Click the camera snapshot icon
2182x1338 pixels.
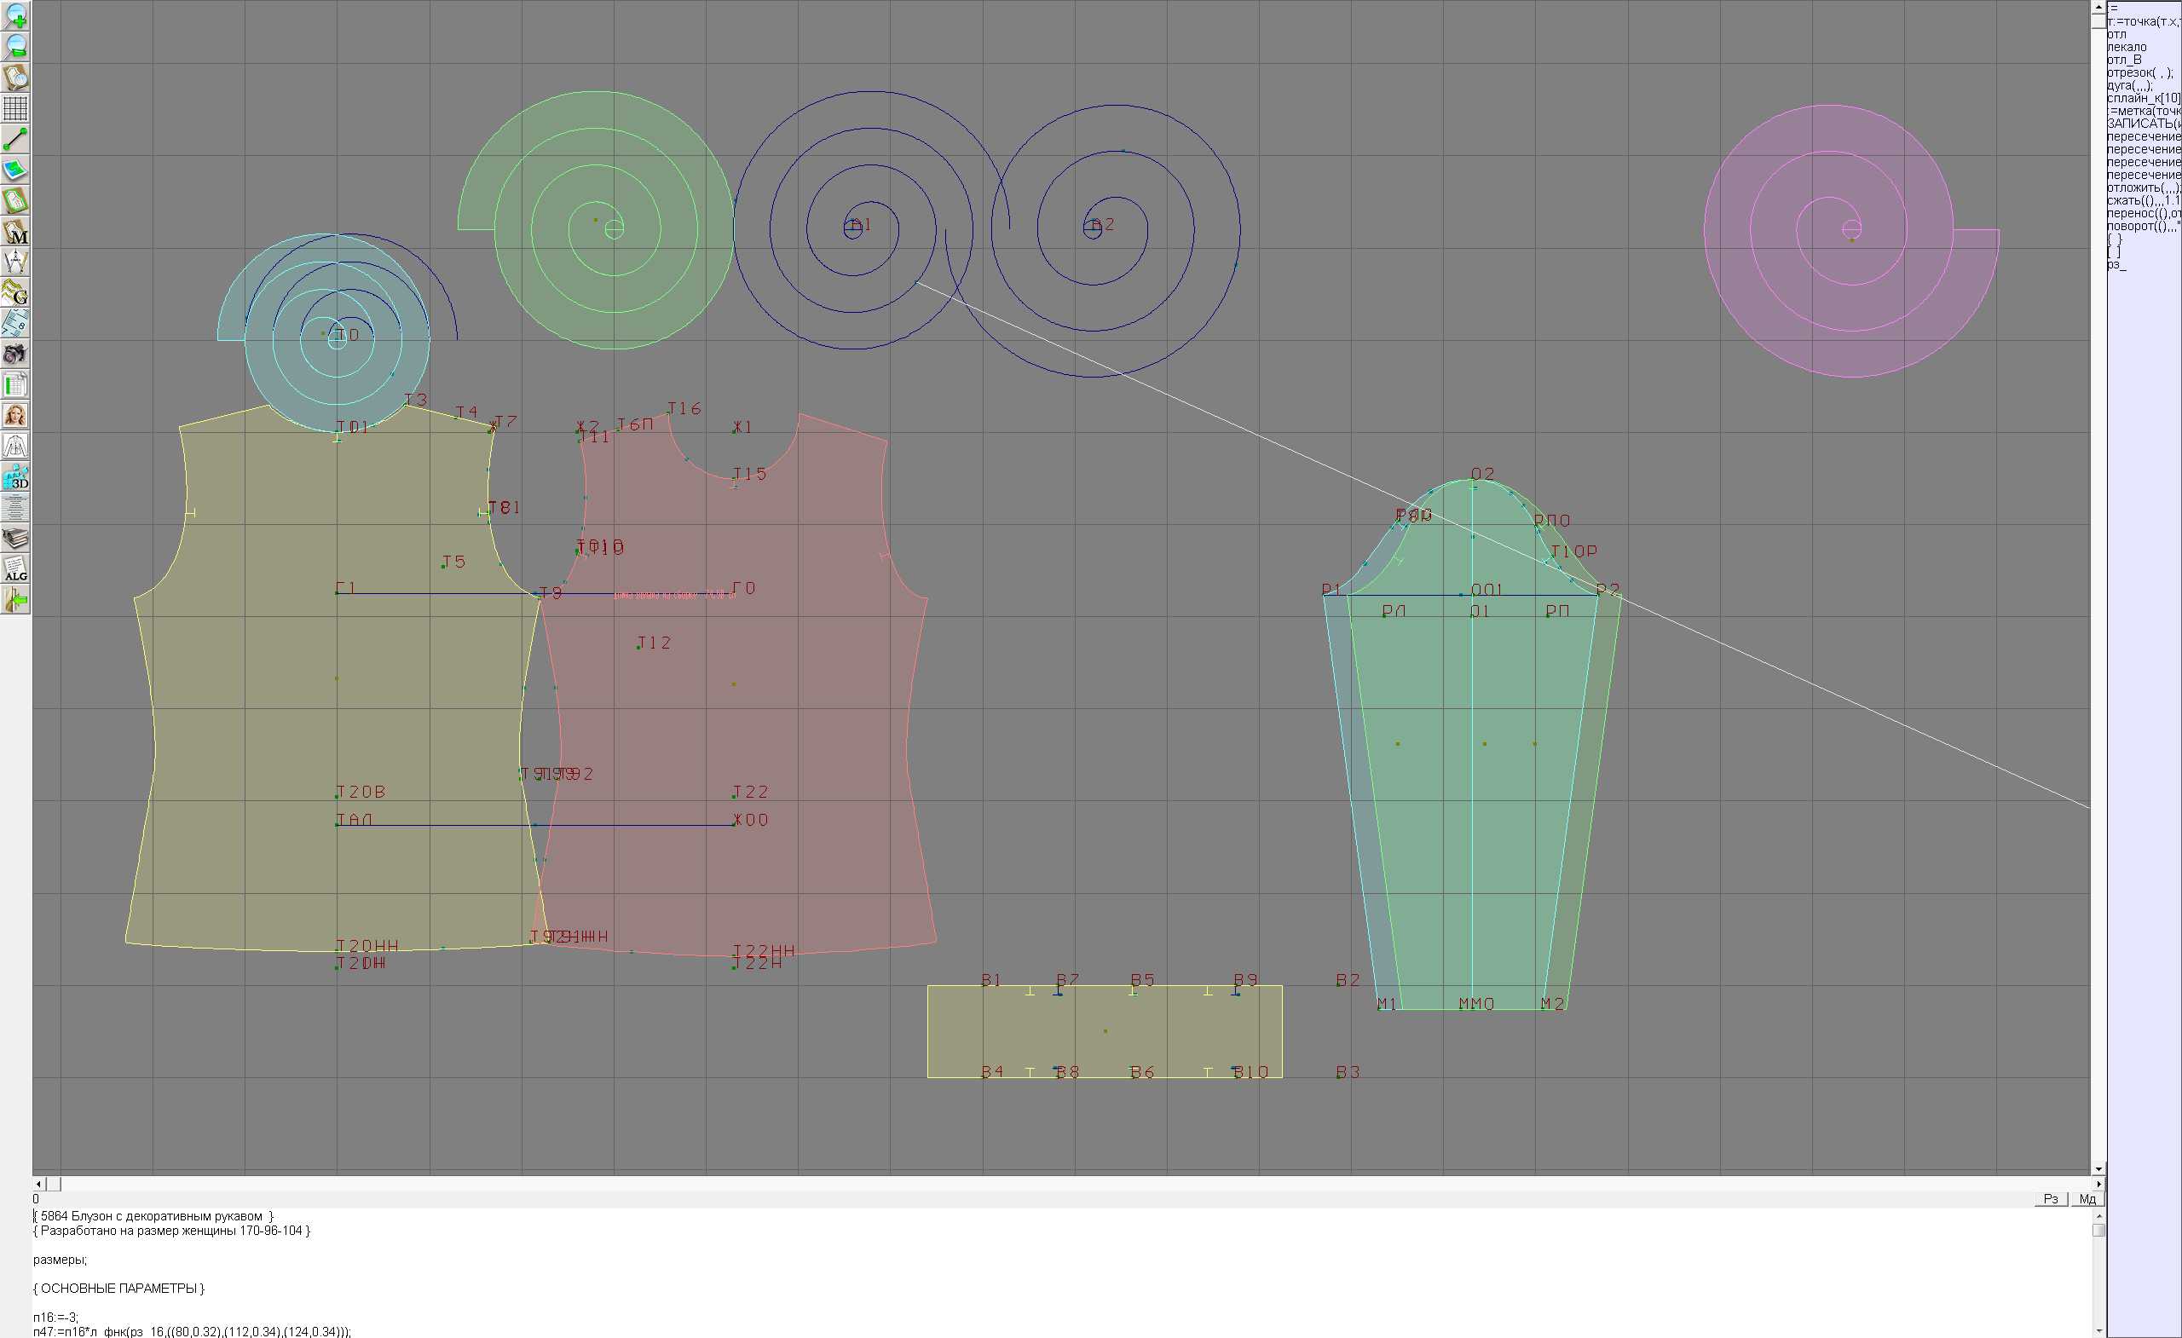click(15, 355)
